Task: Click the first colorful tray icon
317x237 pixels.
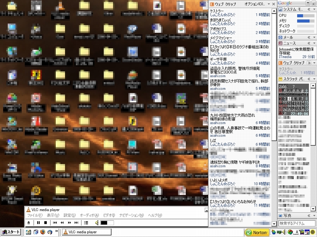Action: 274,232
